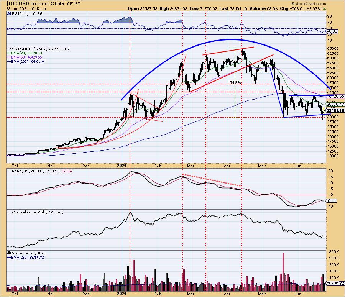The width and height of the screenshot is (345, 297).
Task: Click the StockCharts.com copyright text
Action: 309,3
